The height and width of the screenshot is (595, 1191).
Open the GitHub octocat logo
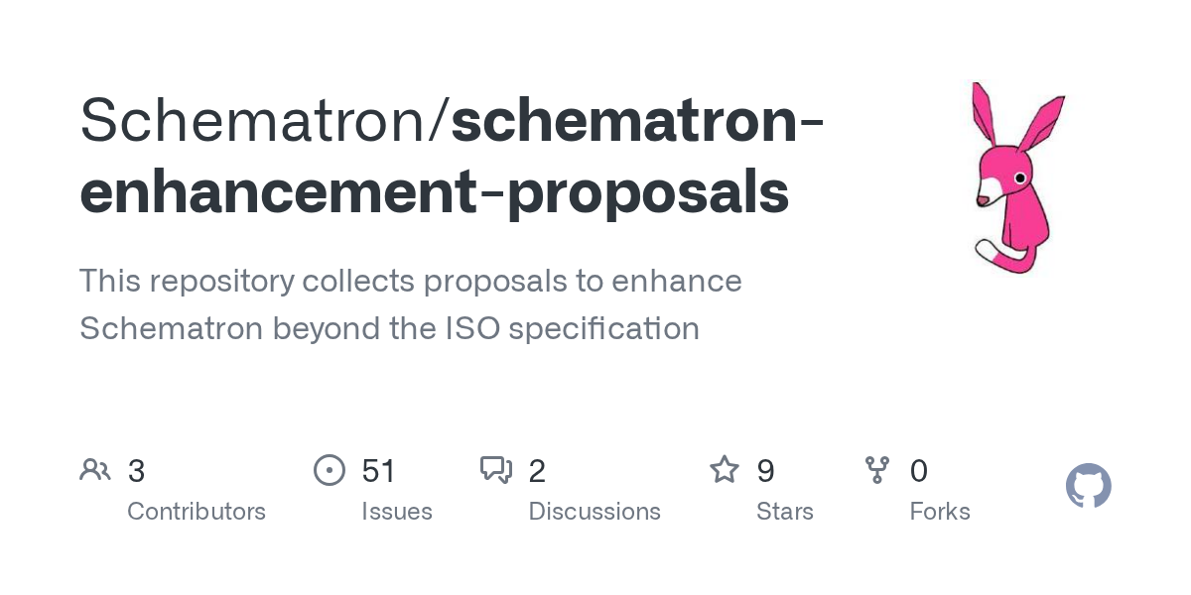pyautogui.click(x=1089, y=486)
